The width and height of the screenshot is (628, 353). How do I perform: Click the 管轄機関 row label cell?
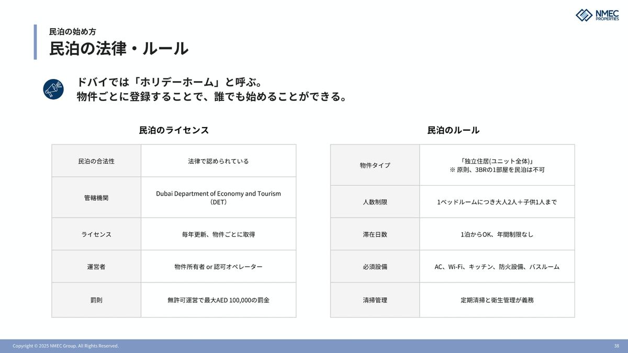(96, 198)
